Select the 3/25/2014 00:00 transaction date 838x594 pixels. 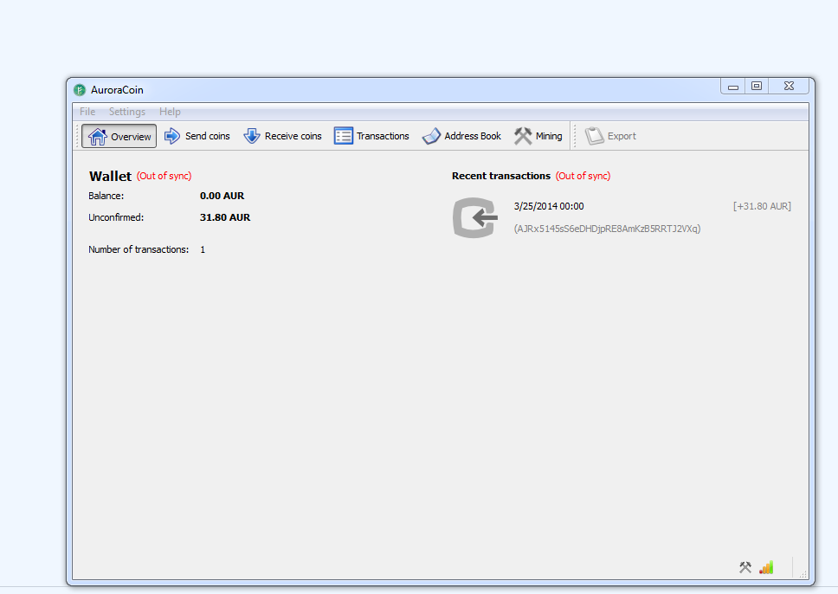click(x=549, y=206)
